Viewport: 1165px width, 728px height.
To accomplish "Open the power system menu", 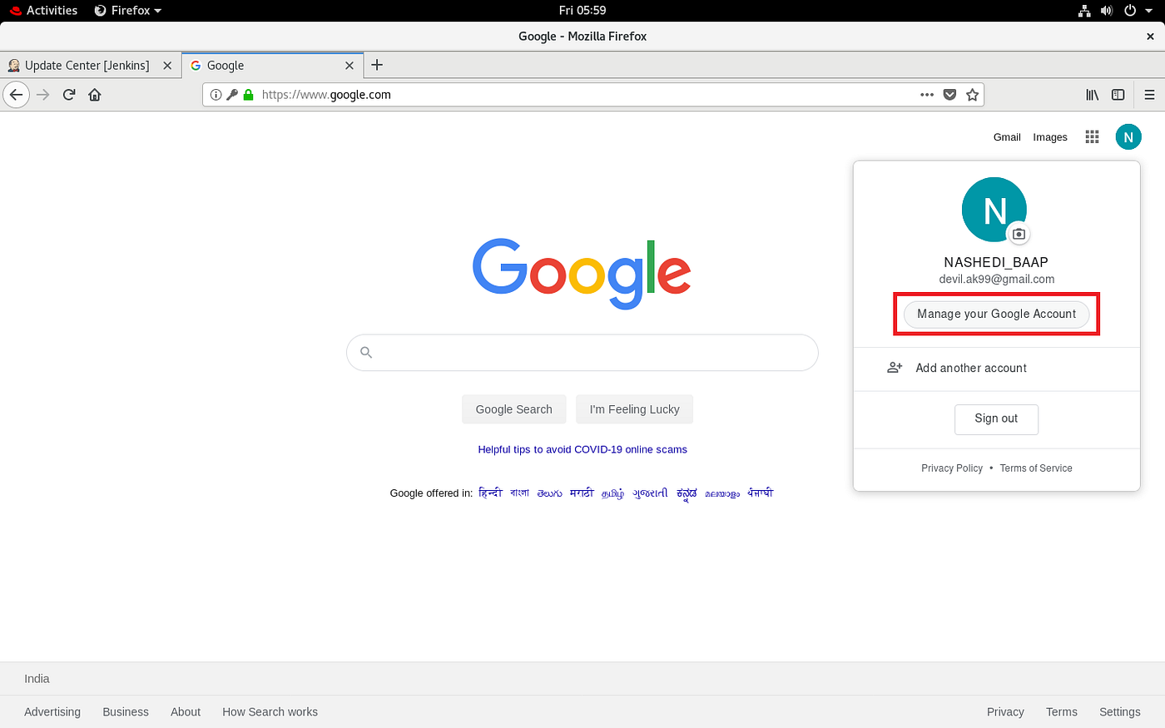I will (x=1136, y=11).
